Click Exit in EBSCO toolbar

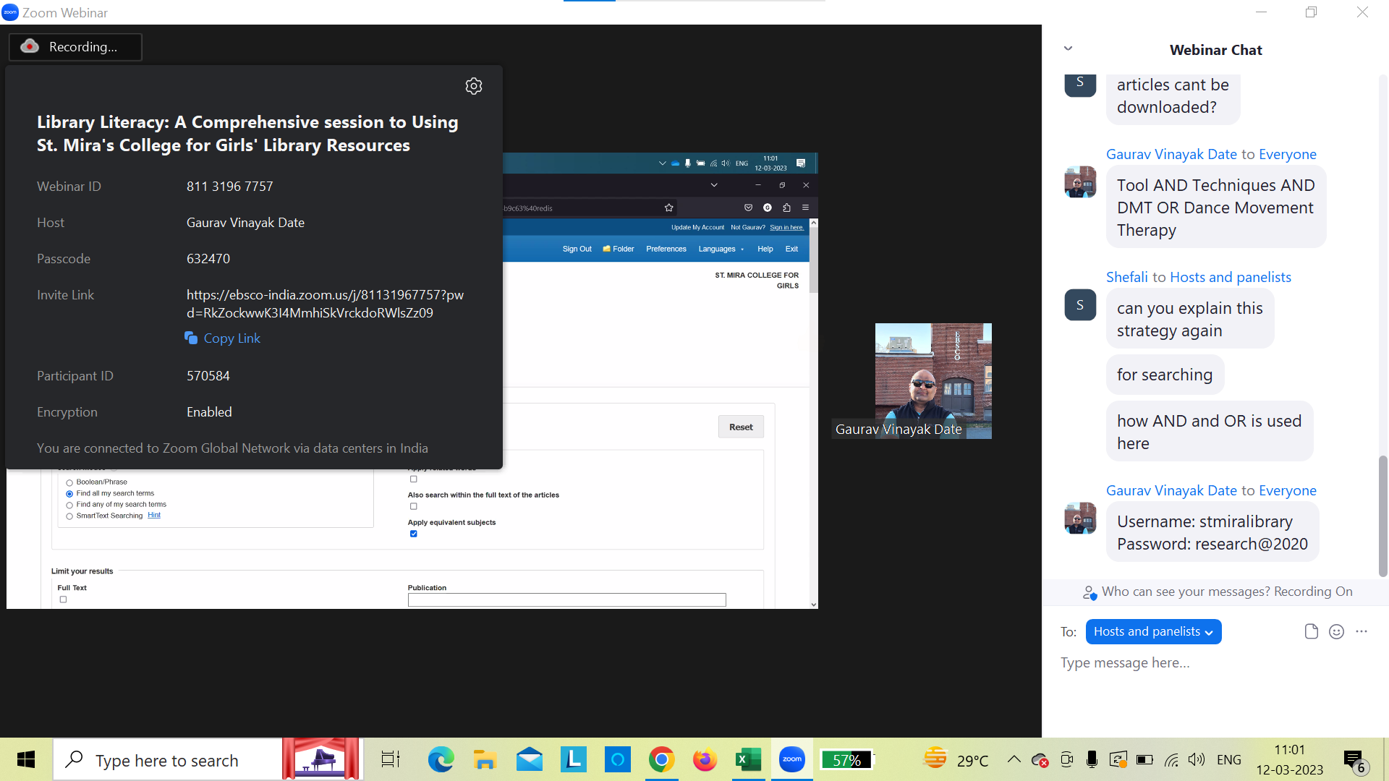coord(791,249)
